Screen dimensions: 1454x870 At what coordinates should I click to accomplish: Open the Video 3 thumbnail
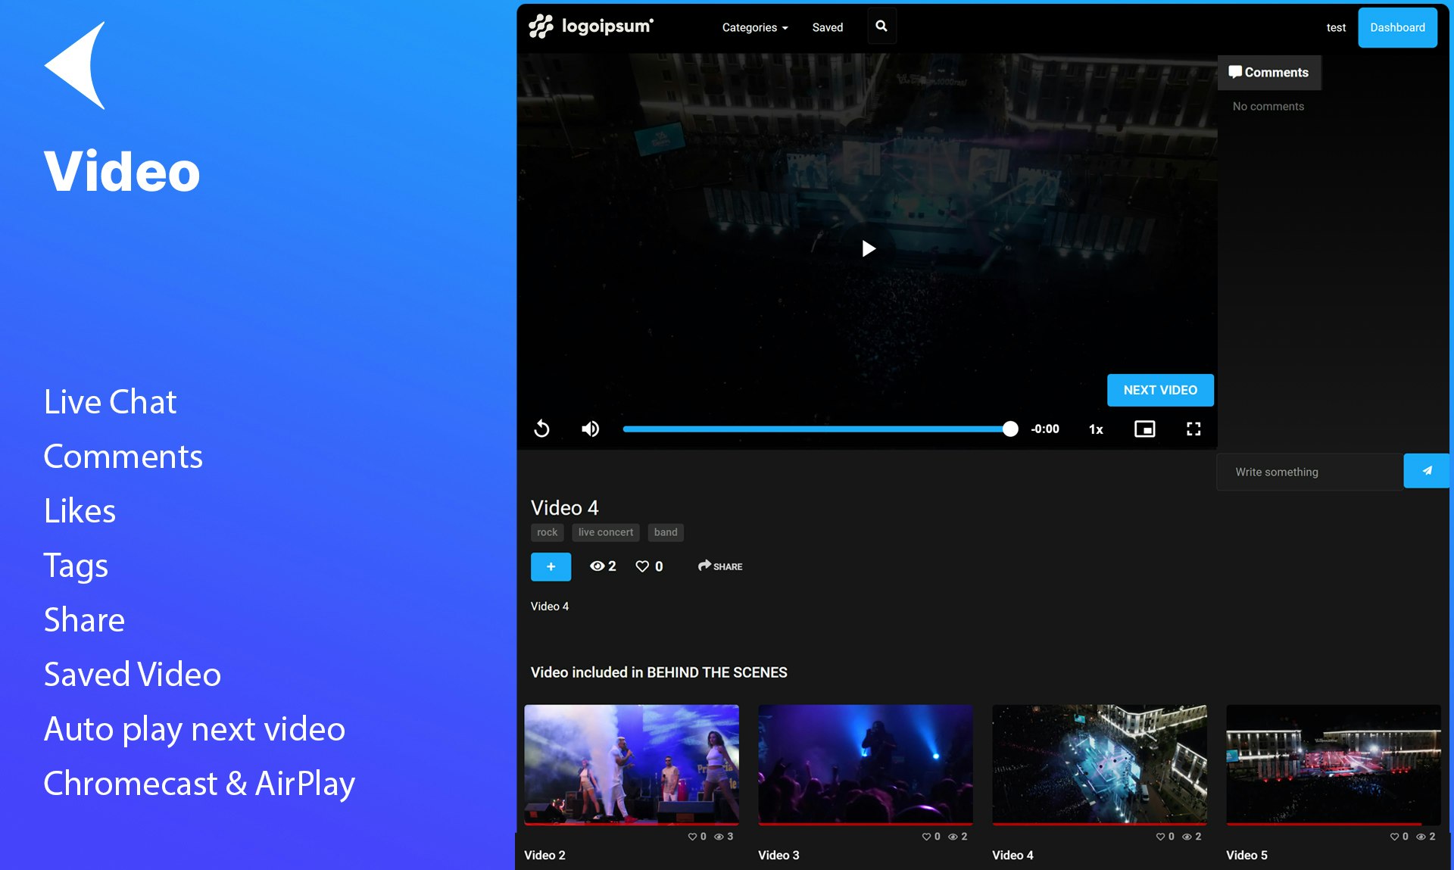pos(865,763)
